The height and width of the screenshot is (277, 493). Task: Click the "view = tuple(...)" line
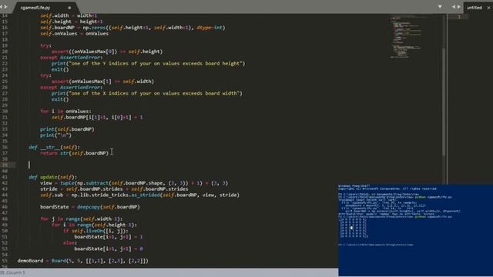click(134, 182)
